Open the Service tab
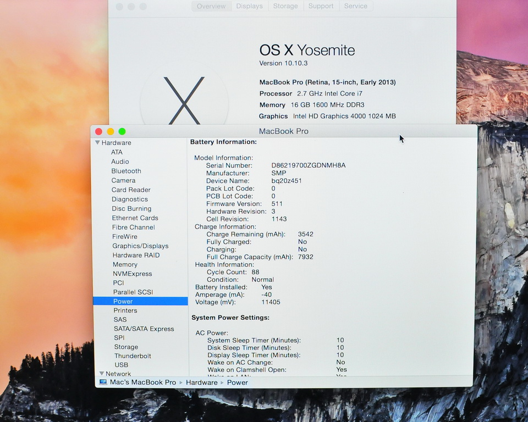This screenshot has height=422, width=528. (356, 6)
